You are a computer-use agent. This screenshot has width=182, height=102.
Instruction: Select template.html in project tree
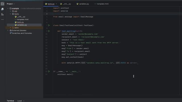click(23, 20)
